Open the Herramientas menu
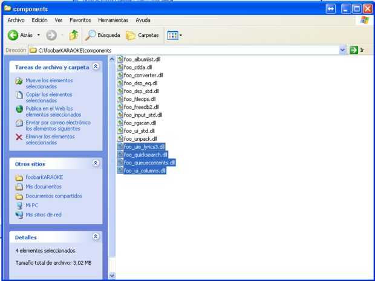 pos(113,21)
